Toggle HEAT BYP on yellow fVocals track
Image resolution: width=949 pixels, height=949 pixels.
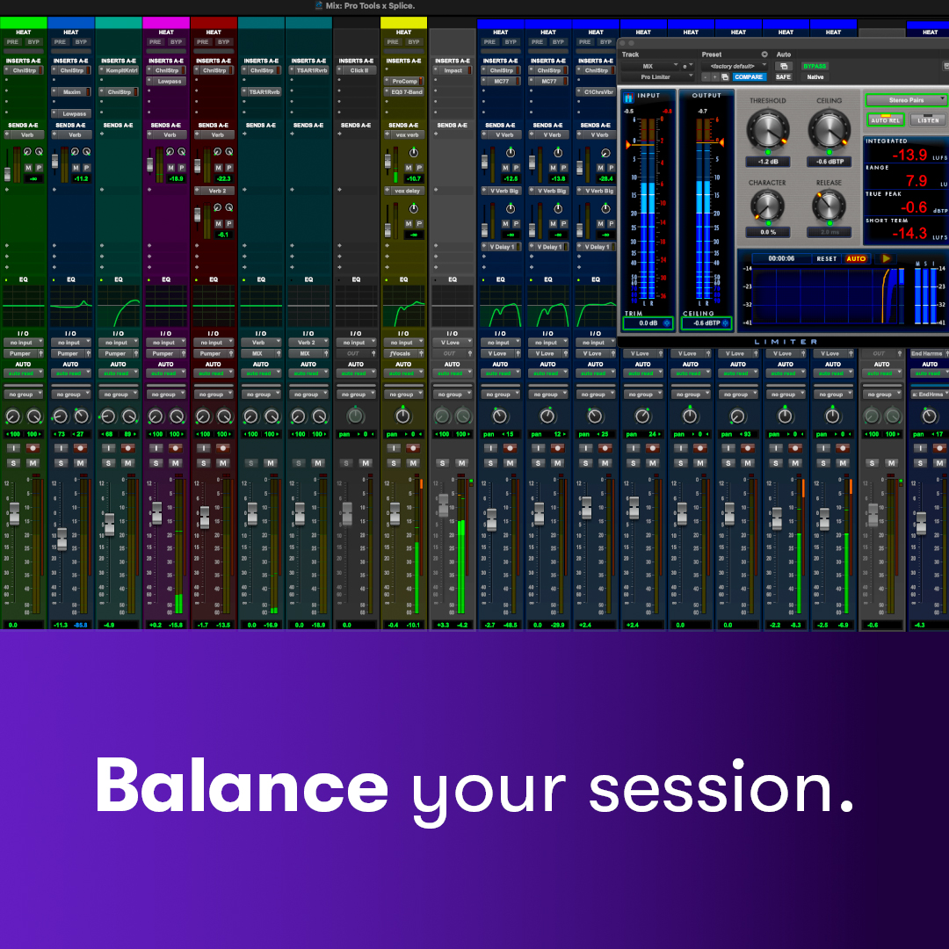[x=414, y=42]
